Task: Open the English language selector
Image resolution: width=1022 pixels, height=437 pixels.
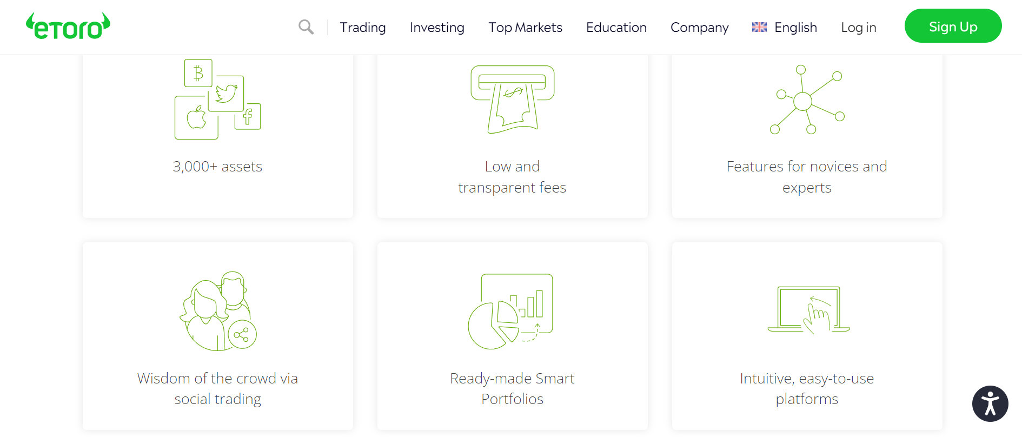Action: coord(795,27)
